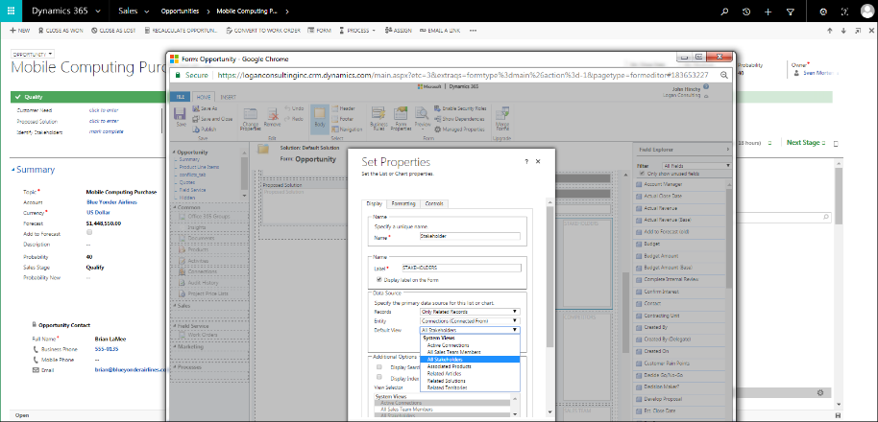Viewport: 878px width, 422px height.
Task: Open the Field Explorer Filter dropdown
Action: [696, 166]
